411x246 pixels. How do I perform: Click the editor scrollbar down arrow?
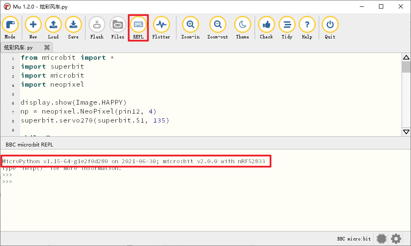pyautogui.click(x=406, y=132)
